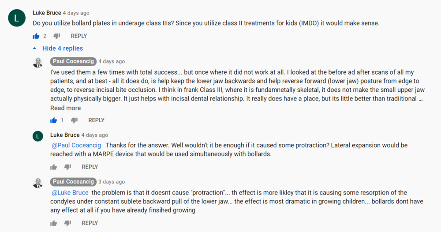Open the 3 days ago timestamp link

pyautogui.click(x=112, y=182)
